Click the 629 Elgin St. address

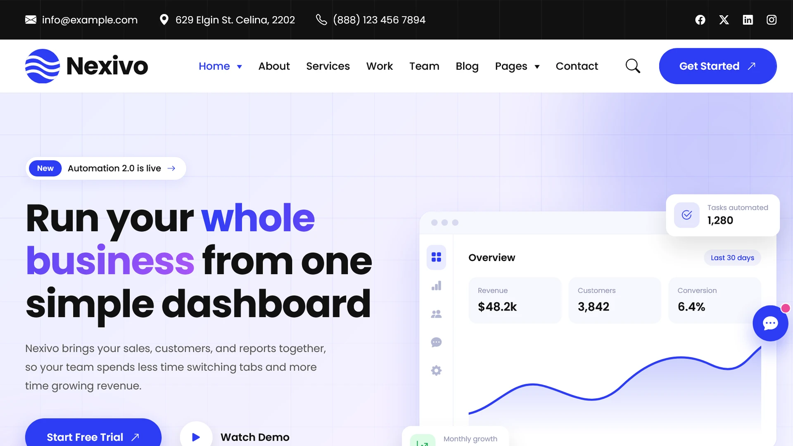(x=235, y=20)
